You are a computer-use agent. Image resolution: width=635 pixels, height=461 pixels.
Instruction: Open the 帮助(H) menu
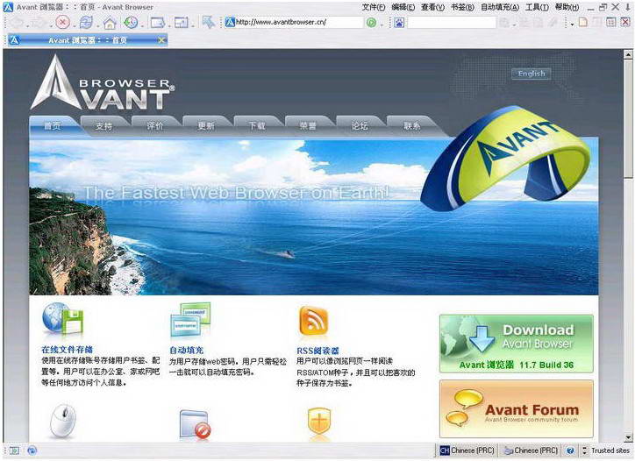click(567, 7)
